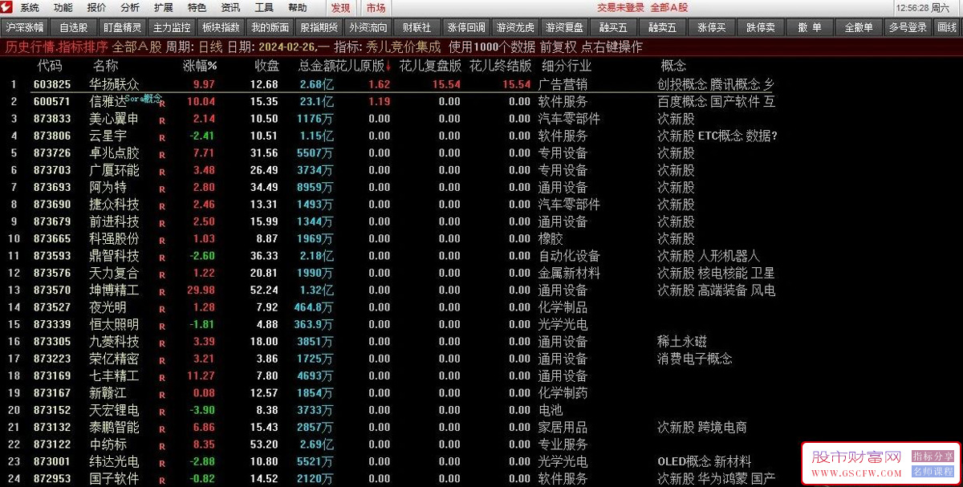Click 广告营销 industry in first row

563,84
